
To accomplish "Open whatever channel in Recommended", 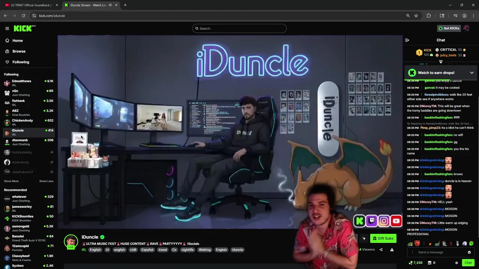I will [28, 198].
